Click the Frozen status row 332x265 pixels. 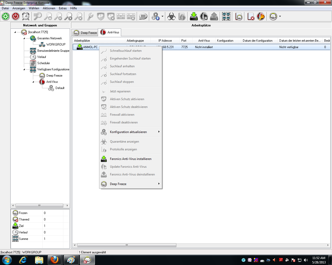(40, 213)
